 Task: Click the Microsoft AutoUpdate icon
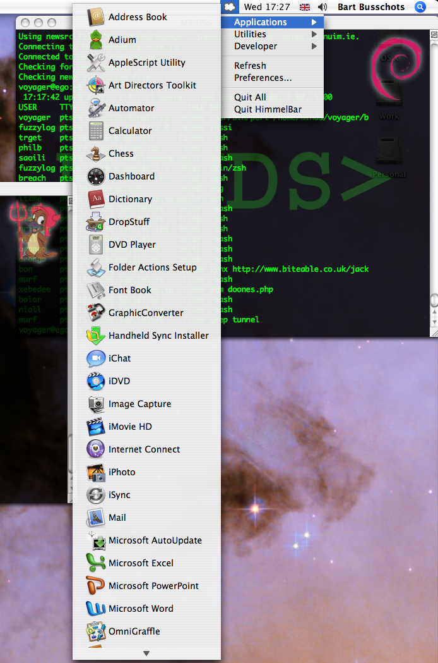(96, 541)
